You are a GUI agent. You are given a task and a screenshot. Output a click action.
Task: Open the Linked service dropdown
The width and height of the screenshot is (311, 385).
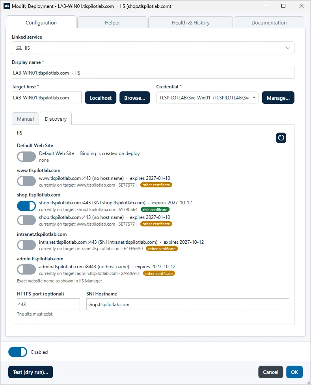tap(153, 48)
